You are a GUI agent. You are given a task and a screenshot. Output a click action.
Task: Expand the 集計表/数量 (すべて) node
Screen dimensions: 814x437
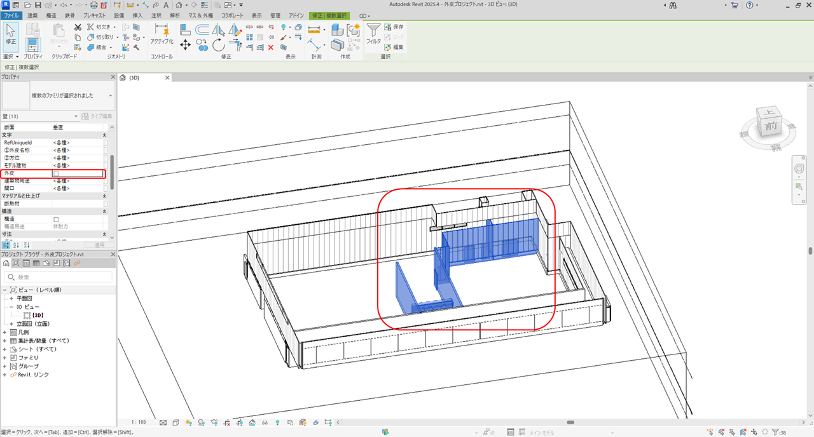coord(4,341)
